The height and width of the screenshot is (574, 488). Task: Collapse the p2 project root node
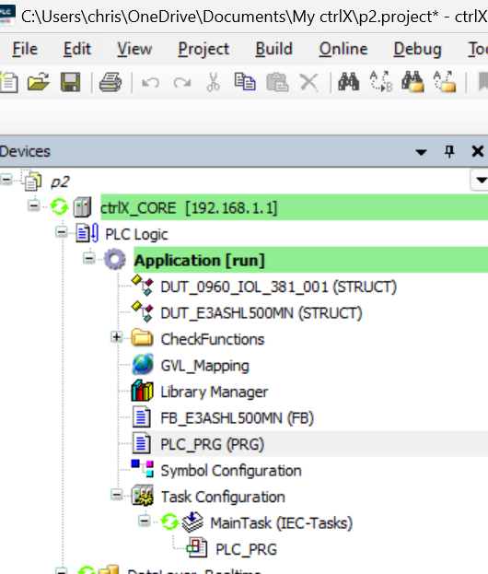(6, 180)
